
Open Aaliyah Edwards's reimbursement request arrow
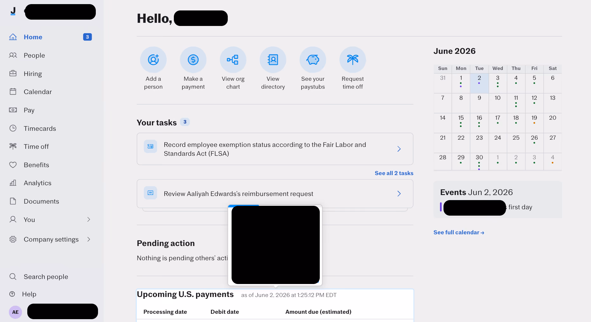pyautogui.click(x=399, y=193)
